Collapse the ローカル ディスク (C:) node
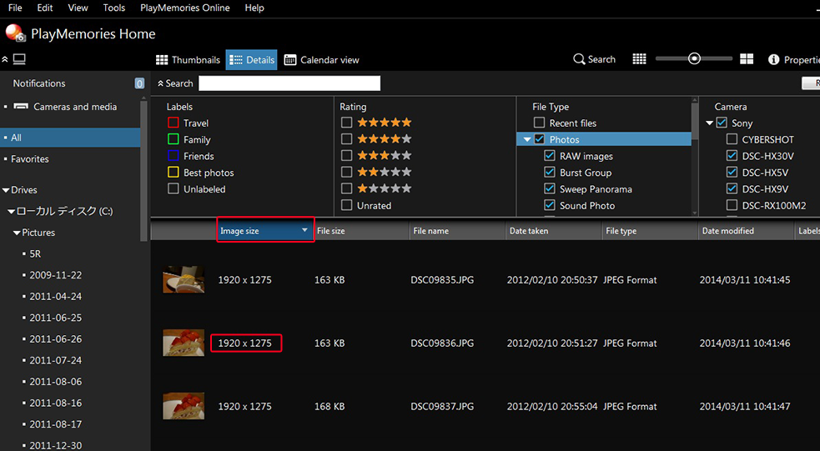Screen dimensions: 820x451 point(12,212)
